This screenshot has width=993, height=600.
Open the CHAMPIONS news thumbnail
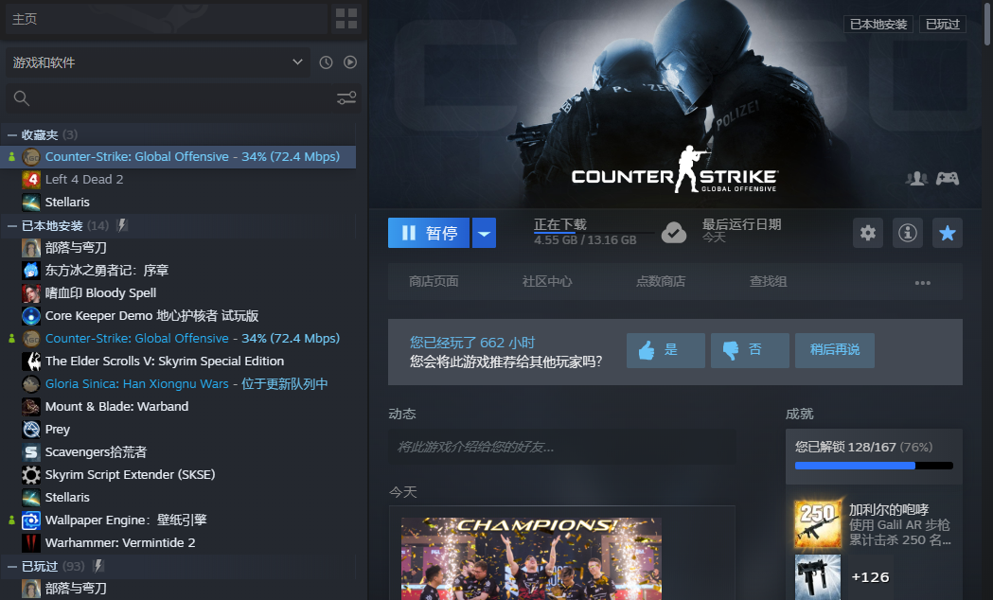[531, 558]
